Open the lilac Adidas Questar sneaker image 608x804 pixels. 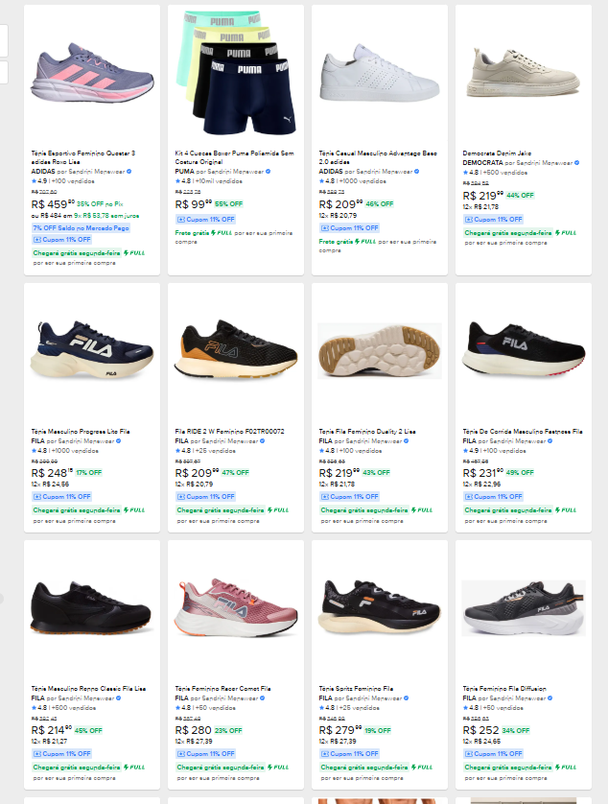(92, 73)
